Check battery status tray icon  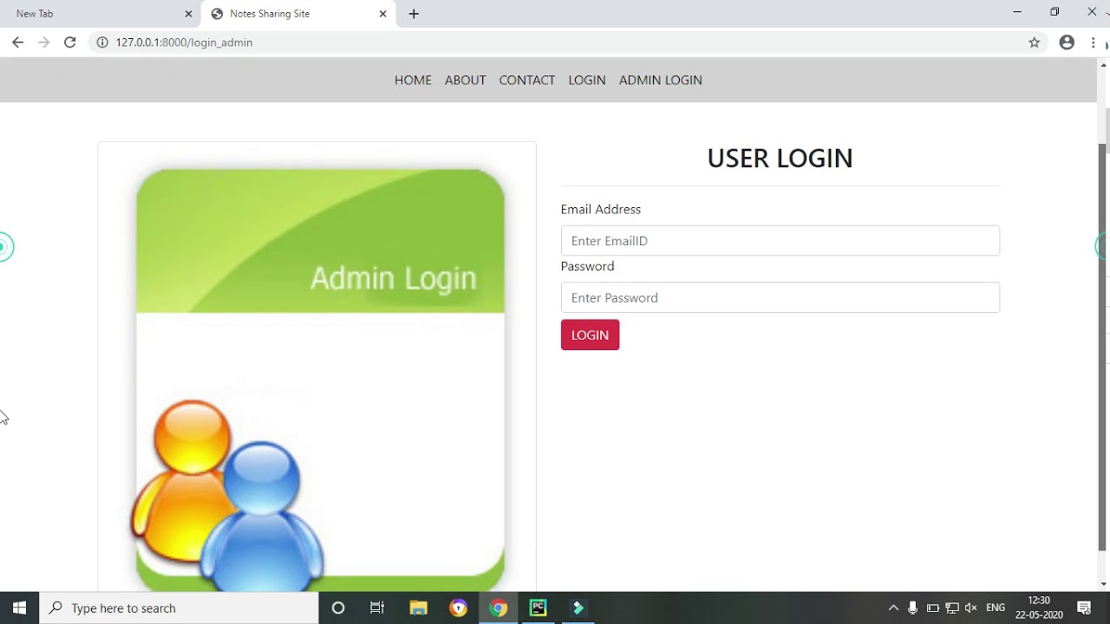pyautogui.click(x=932, y=608)
